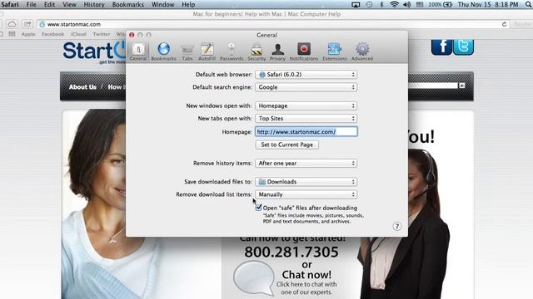
Task: Open the Privacy preferences pane
Action: 277,51
